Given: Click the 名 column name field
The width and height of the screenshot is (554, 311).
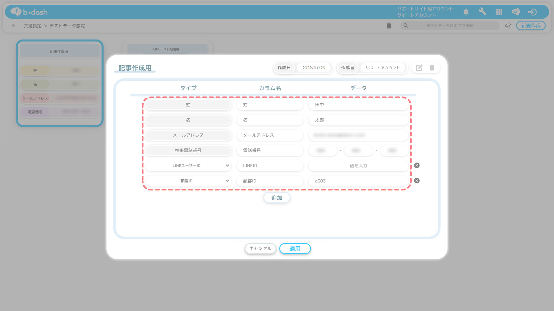Looking at the screenshot, I should click(270, 120).
